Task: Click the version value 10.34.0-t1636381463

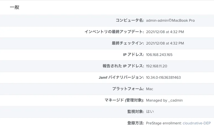Action: [163, 78]
